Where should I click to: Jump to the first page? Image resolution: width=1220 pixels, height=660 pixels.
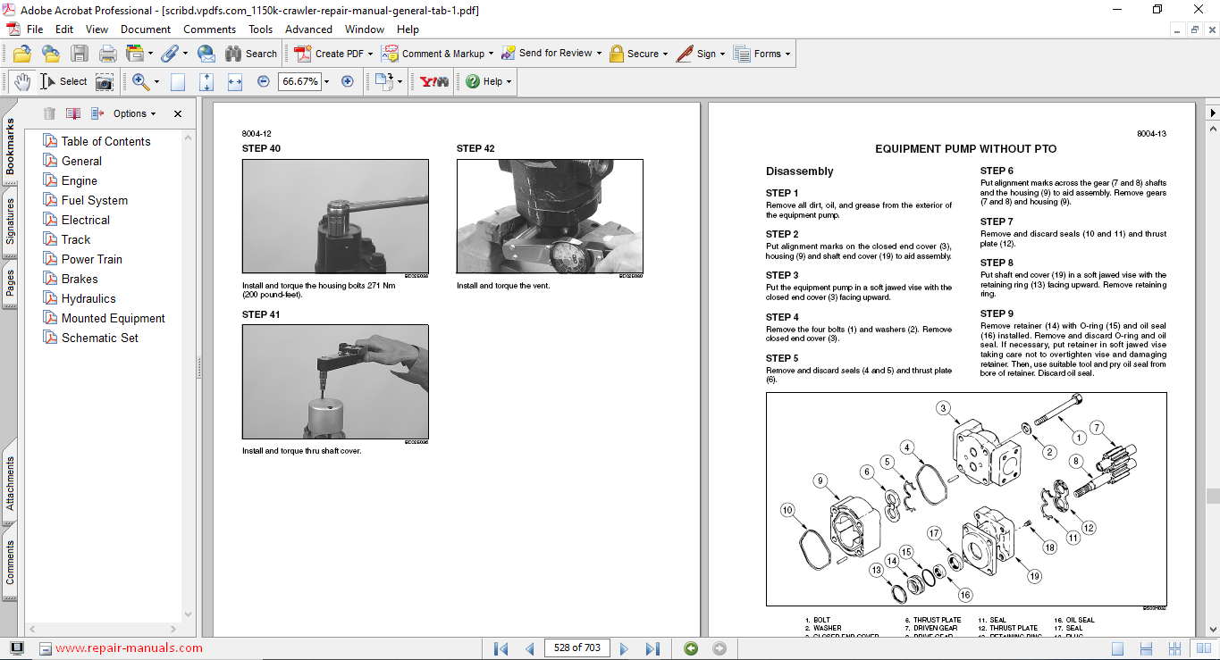coord(501,648)
